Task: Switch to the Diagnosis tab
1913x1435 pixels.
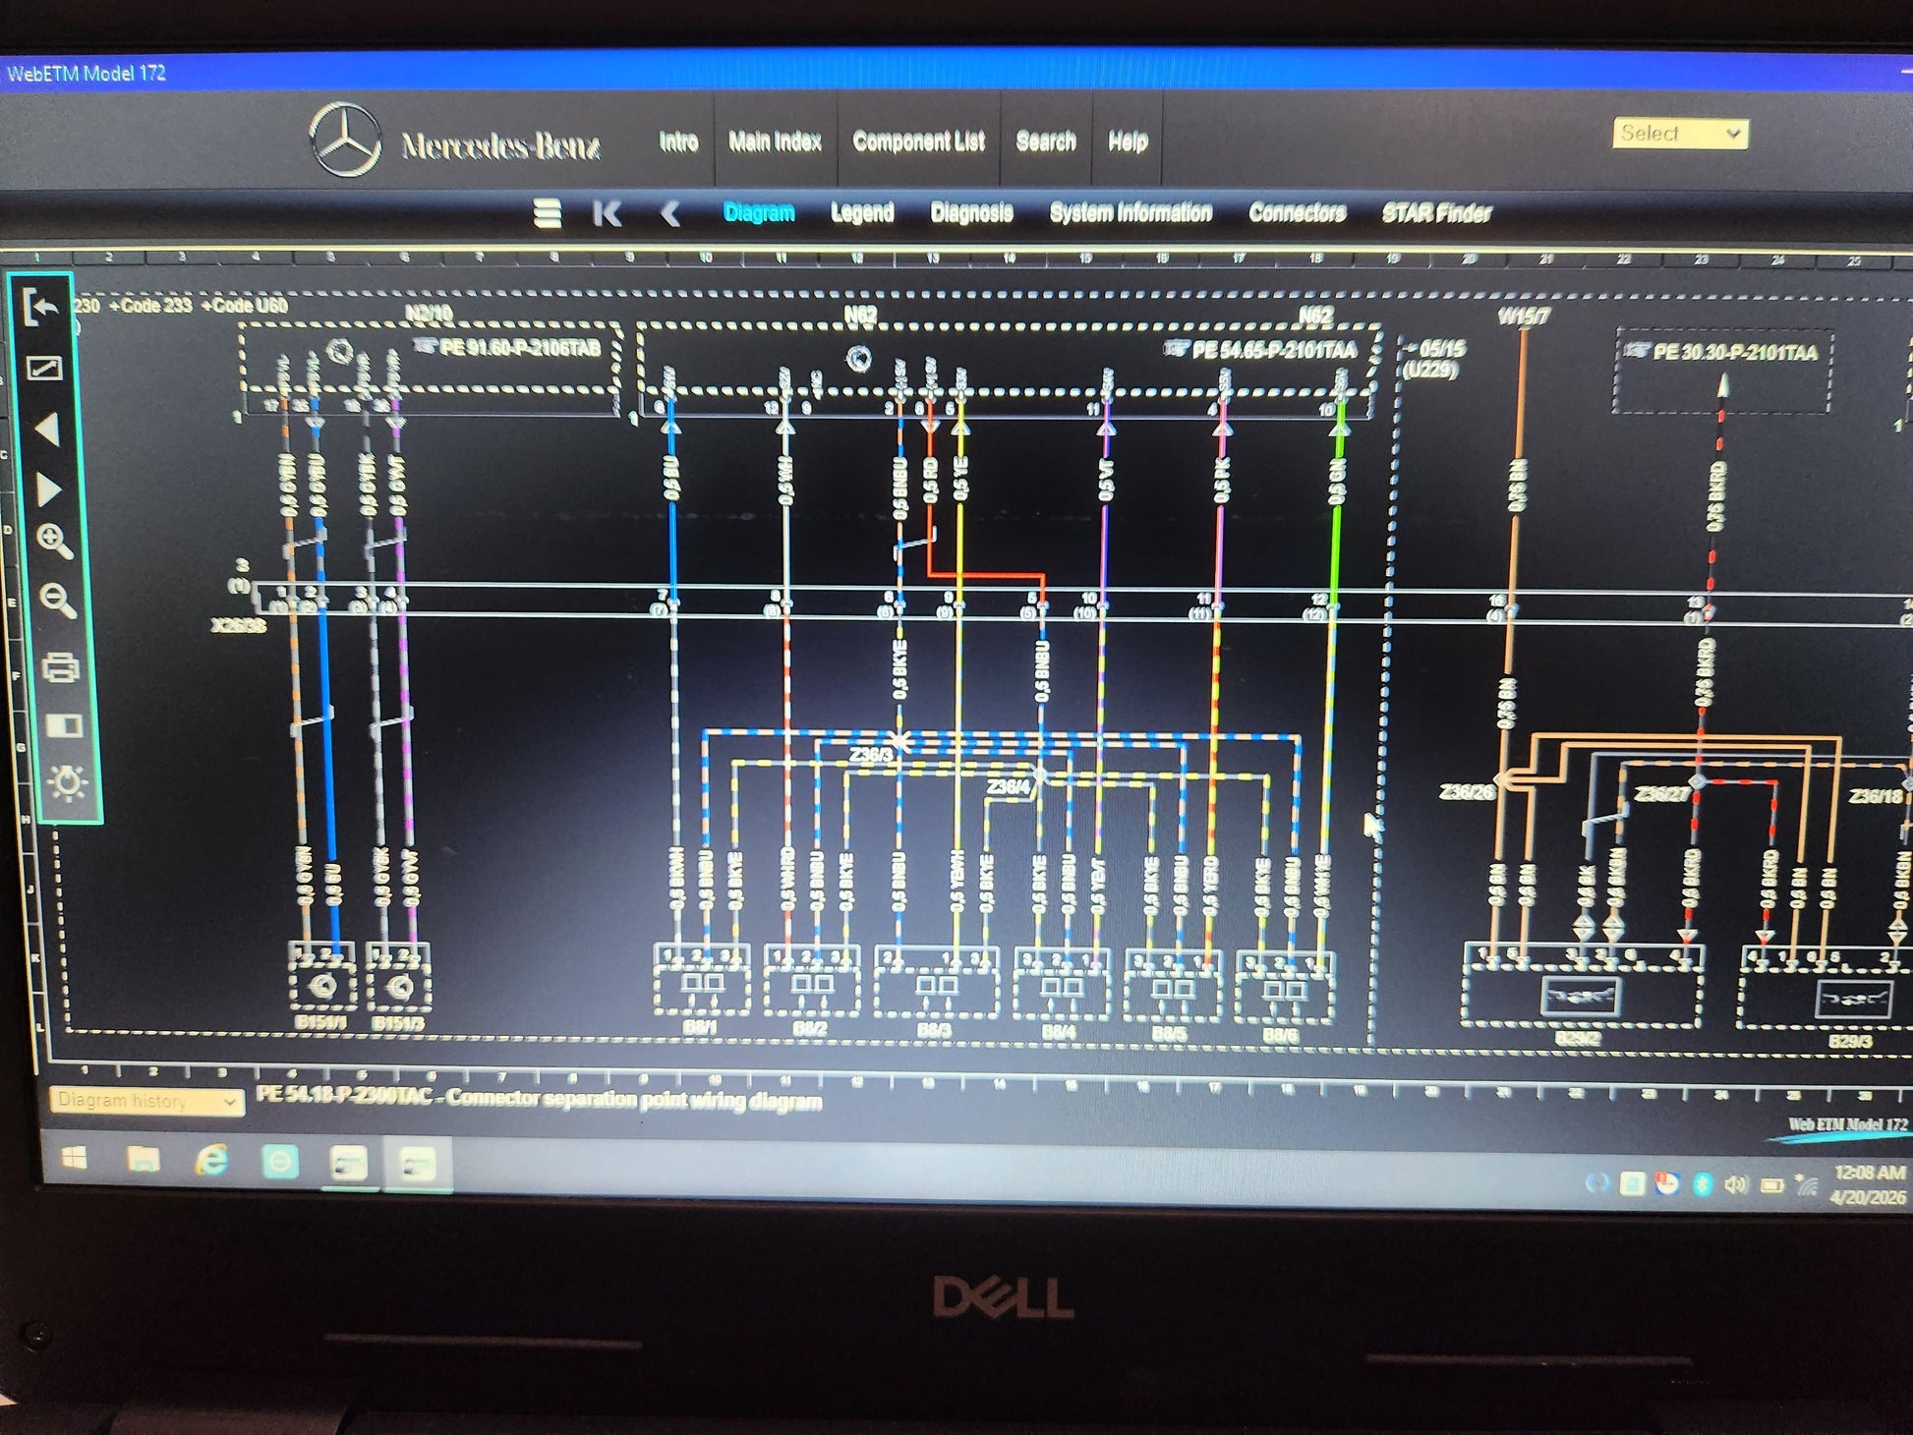Action: pos(971,213)
